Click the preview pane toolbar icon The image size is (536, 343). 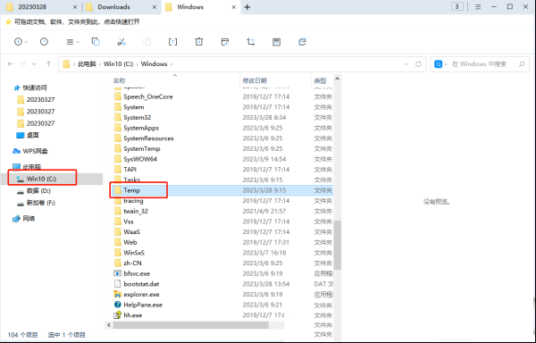pyautogui.click(x=276, y=42)
